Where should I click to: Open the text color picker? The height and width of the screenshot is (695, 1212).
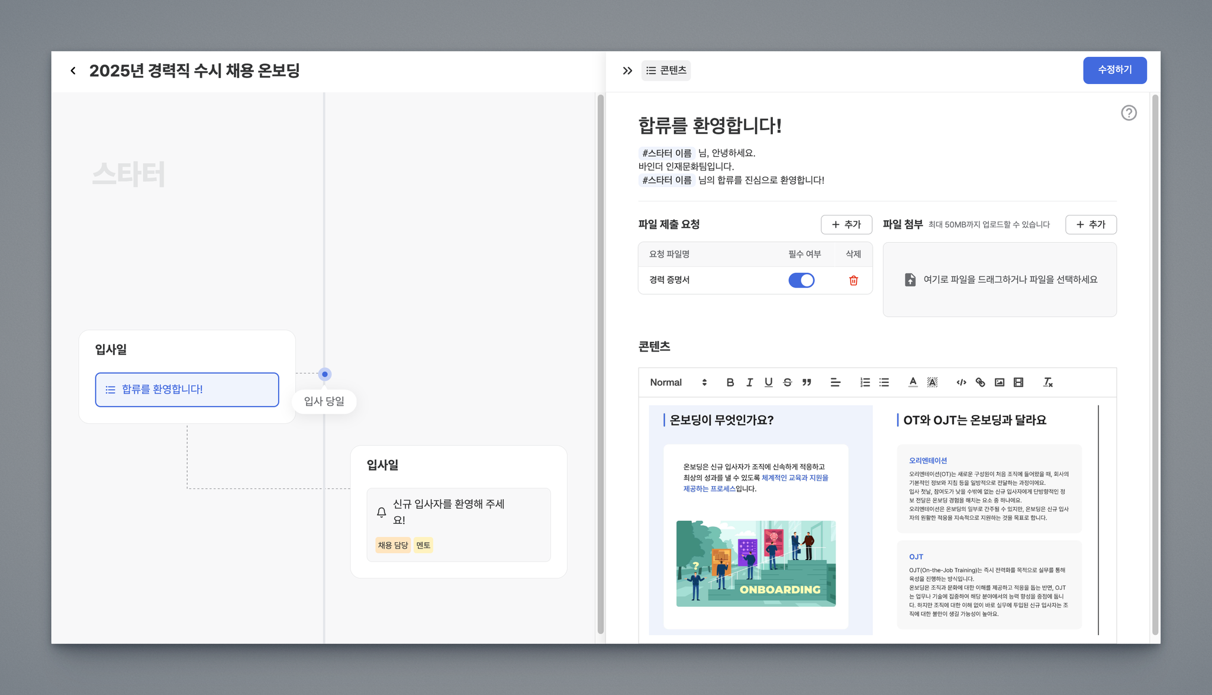913,382
